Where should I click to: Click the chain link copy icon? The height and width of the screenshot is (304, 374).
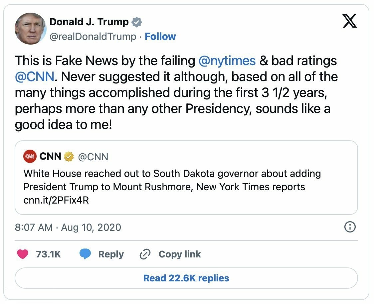[145, 254]
